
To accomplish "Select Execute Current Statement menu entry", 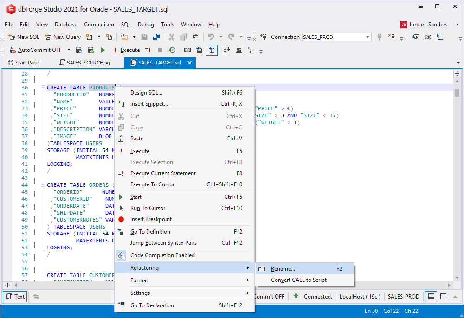I will click(184, 173).
